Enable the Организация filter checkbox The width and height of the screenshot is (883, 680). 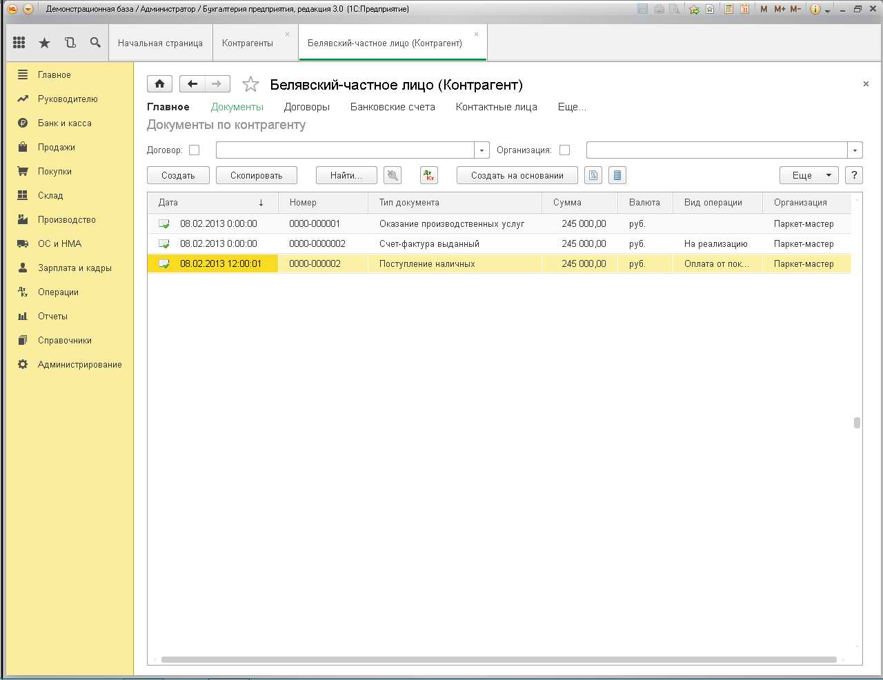pos(565,150)
